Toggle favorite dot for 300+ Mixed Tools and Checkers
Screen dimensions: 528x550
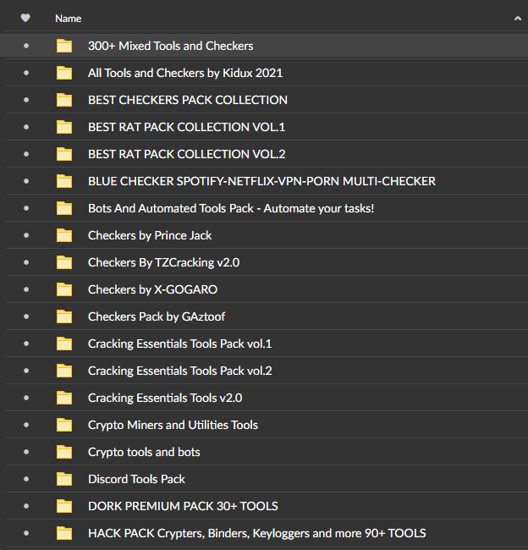pos(26,46)
